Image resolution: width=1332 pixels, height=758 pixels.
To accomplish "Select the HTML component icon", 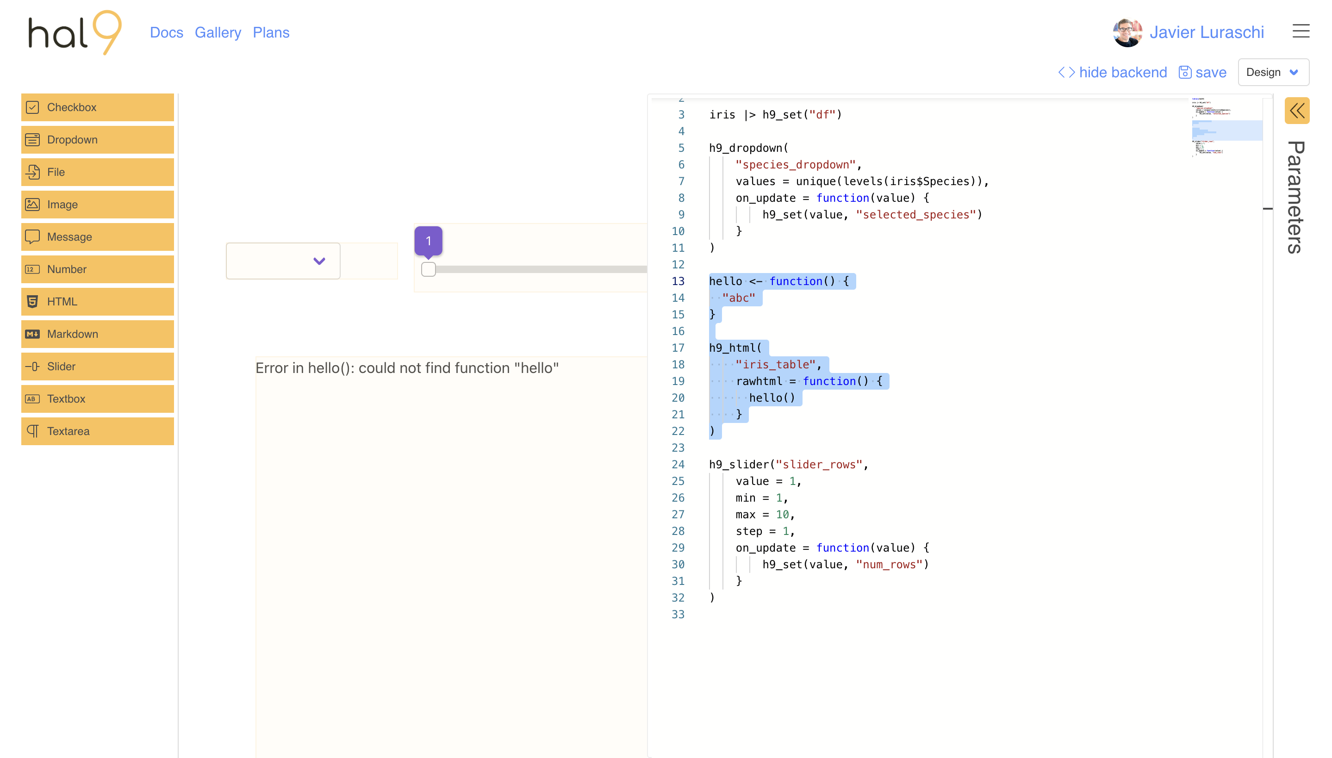I will 32,301.
